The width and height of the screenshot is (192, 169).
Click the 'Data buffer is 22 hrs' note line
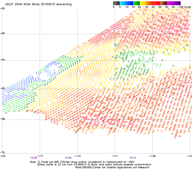94,165
